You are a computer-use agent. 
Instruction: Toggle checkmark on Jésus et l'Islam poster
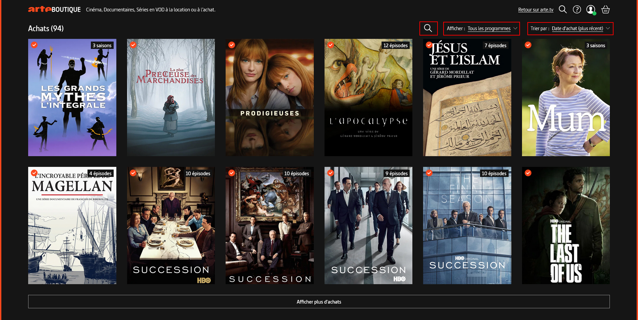pyautogui.click(x=429, y=45)
